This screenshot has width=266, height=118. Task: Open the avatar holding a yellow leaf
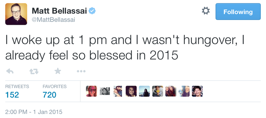[x=157, y=91]
